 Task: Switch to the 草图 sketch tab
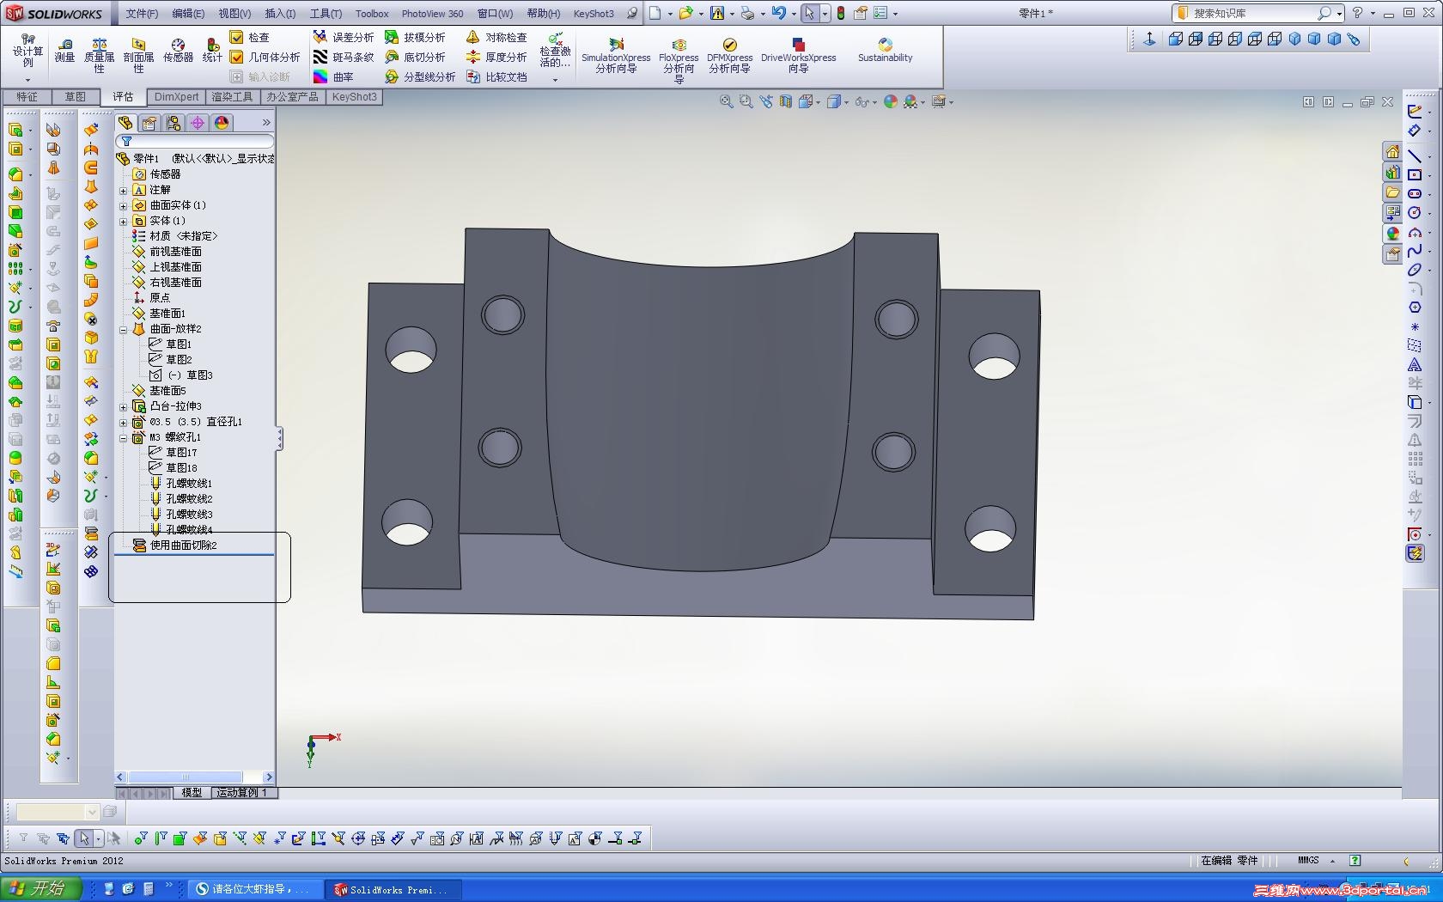coord(76,97)
